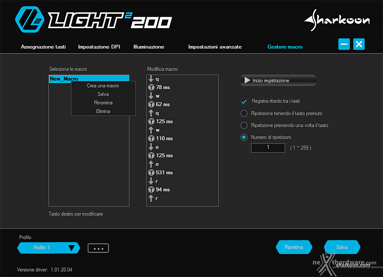Choose Crea una macro from context menu
Screen dimensions: 383x277
point(103,86)
